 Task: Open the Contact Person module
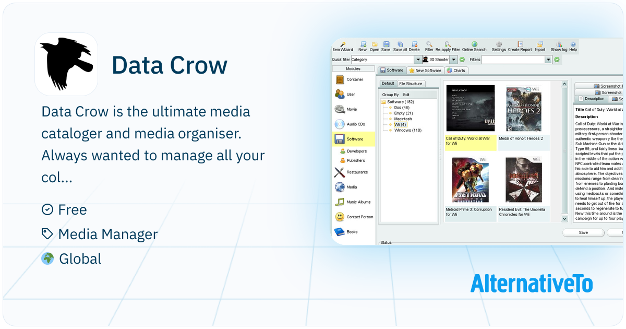(354, 217)
